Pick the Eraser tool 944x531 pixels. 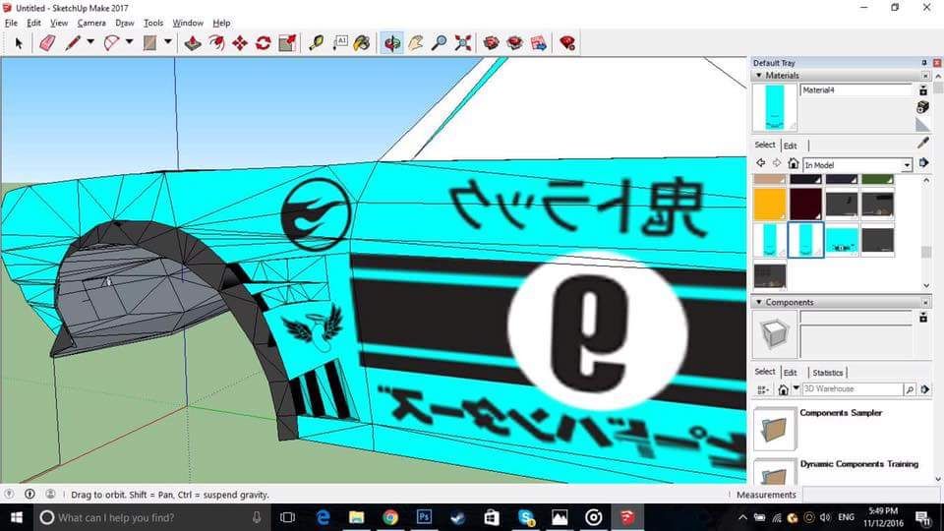[47, 43]
